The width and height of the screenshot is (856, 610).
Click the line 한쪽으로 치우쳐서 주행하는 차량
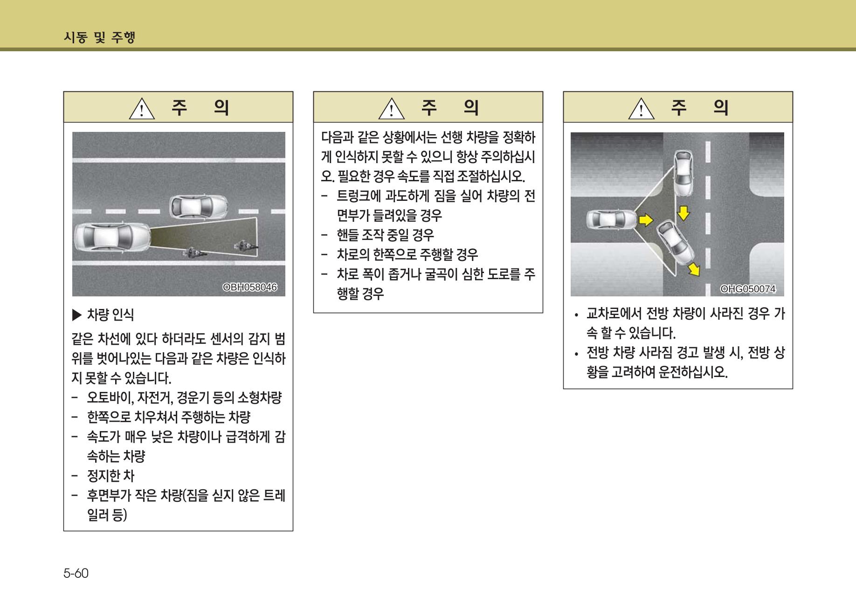coord(169,418)
